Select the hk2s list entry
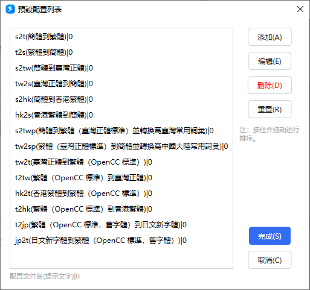The height and width of the screenshot is (290, 310). coord(121,115)
